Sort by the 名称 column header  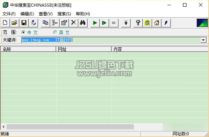click(28, 49)
